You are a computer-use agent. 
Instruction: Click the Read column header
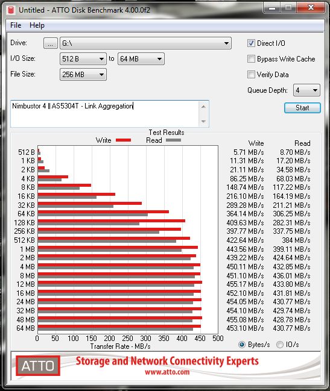click(x=302, y=143)
